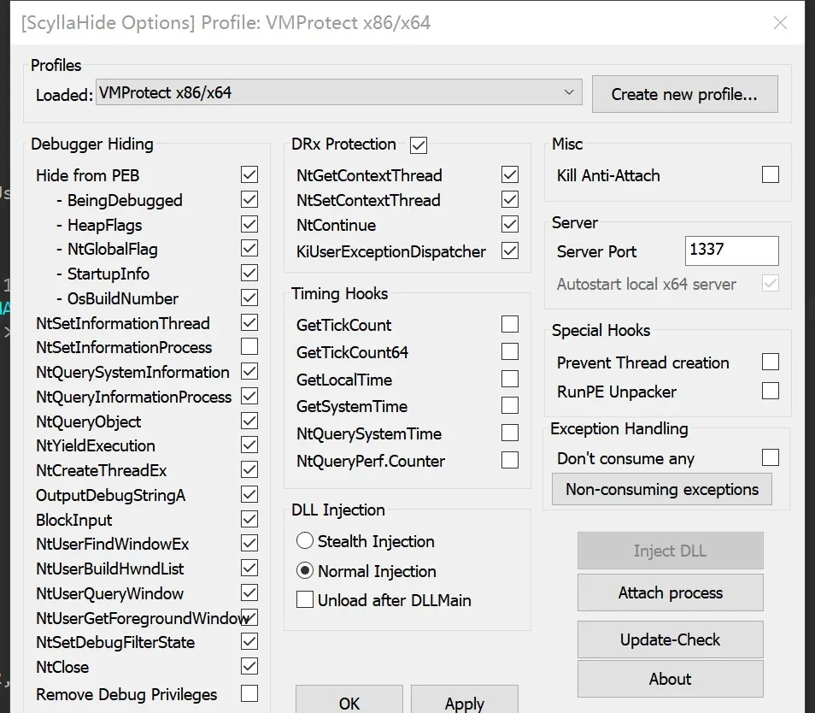
Task: Open the About dialog
Action: coord(671,679)
